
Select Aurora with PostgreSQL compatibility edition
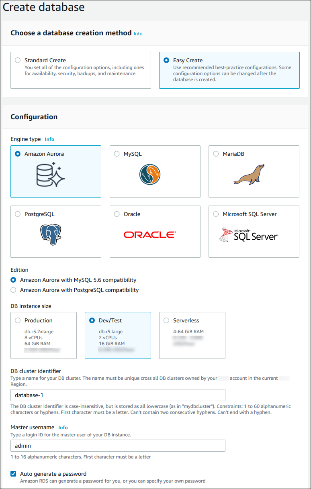(x=14, y=290)
